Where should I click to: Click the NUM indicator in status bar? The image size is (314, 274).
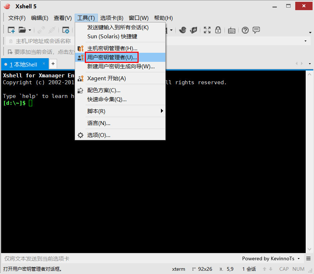click(x=298, y=269)
